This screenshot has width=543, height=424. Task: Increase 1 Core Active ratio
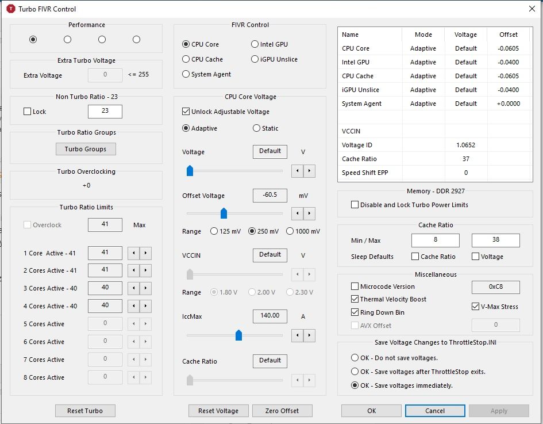point(145,253)
